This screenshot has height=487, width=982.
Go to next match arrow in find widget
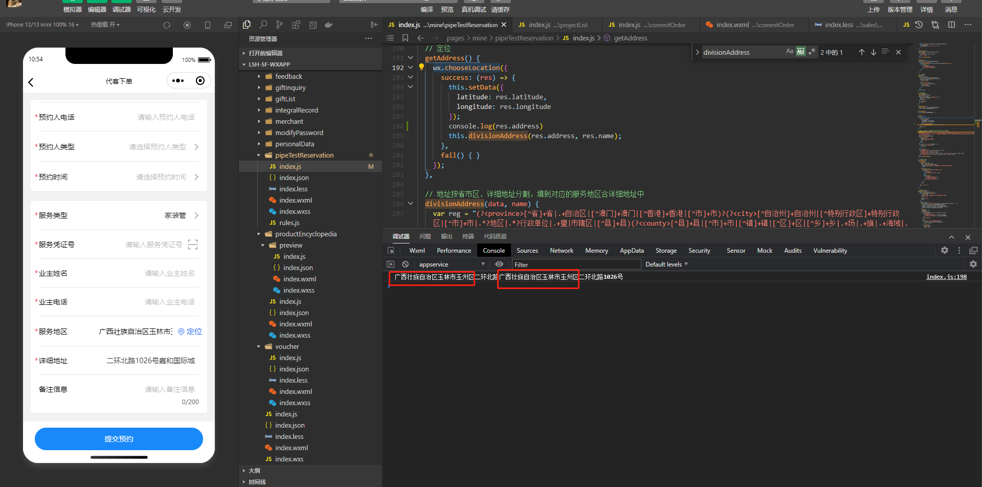click(874, 52)
